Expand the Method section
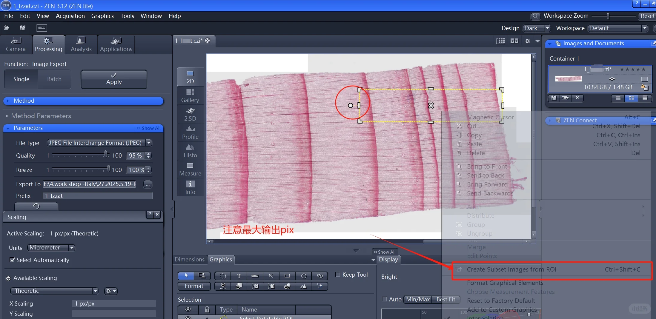 pyautogui.click(x=83, y=101)
